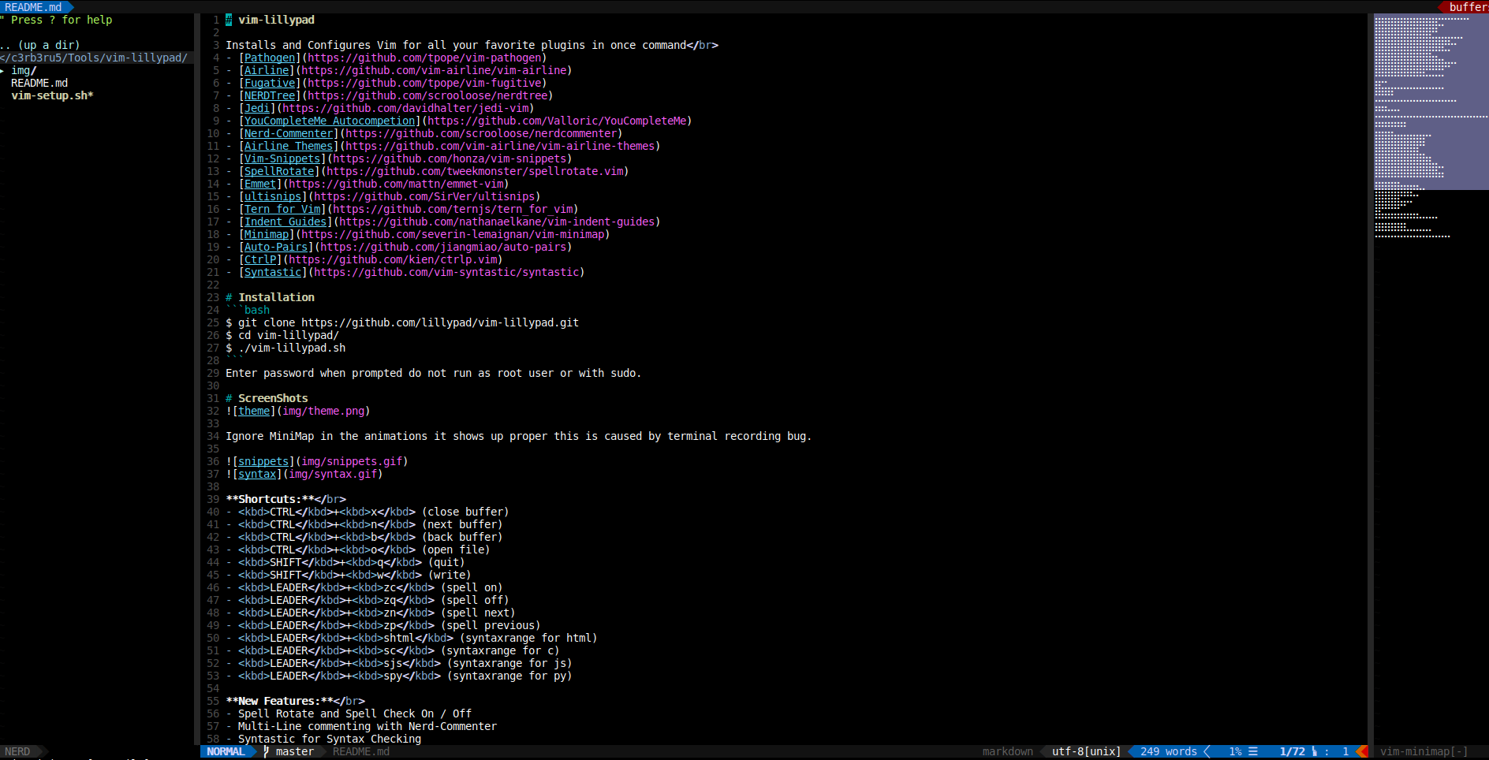1489x760 pixels.
Task: Select the vim-lillypad root path in NERDTree
Action: click(x=95, y=58)
